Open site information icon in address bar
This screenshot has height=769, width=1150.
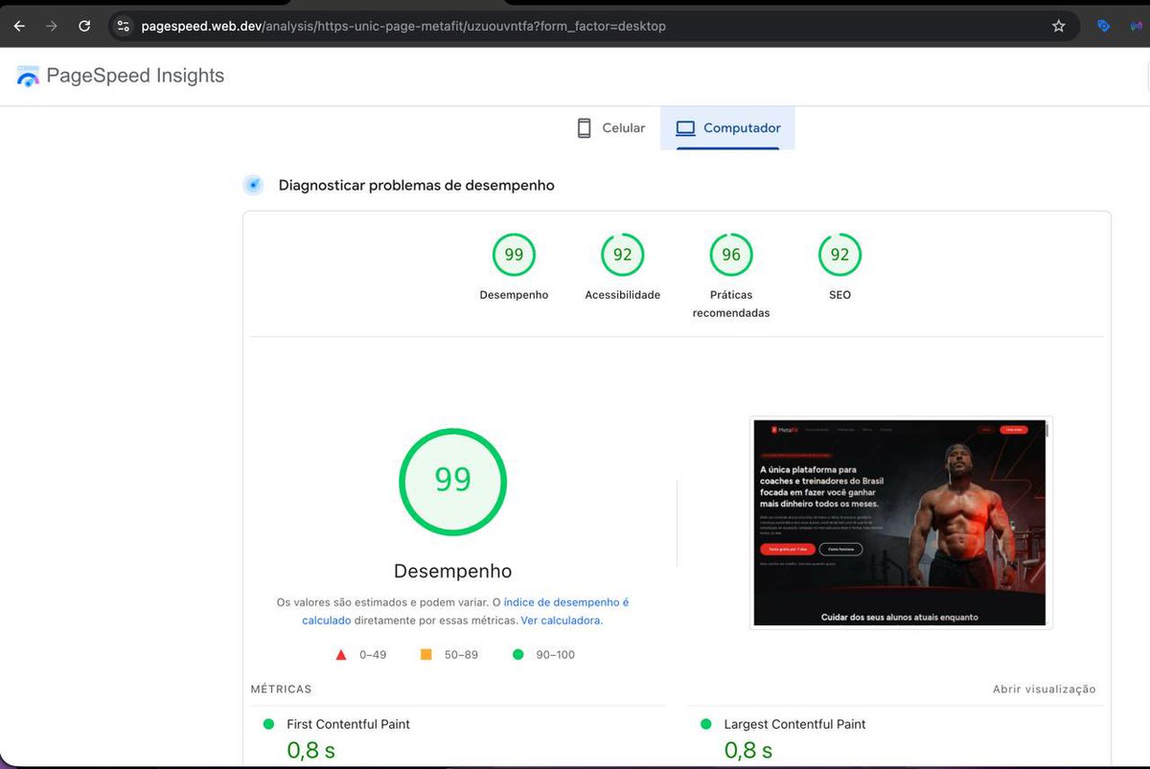coord(123,26)
